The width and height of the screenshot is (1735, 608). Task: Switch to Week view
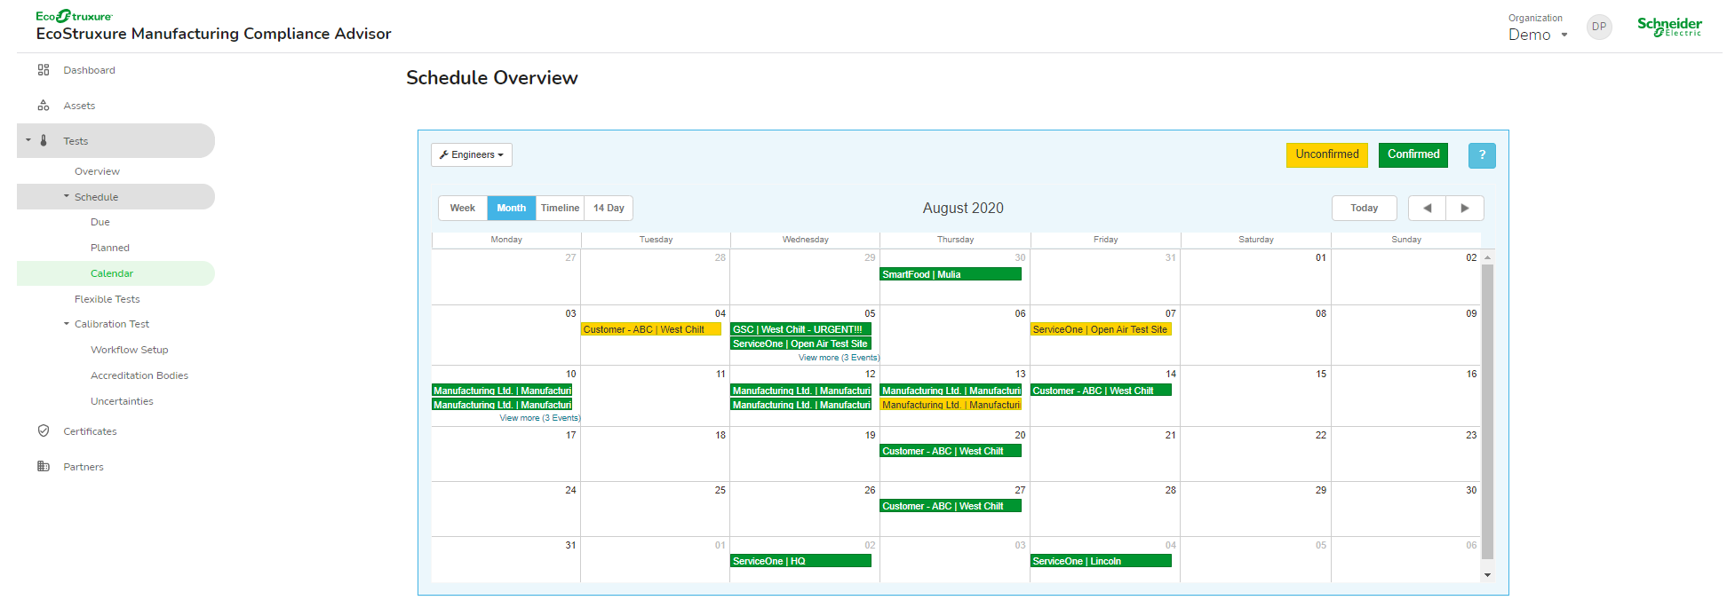462,208
